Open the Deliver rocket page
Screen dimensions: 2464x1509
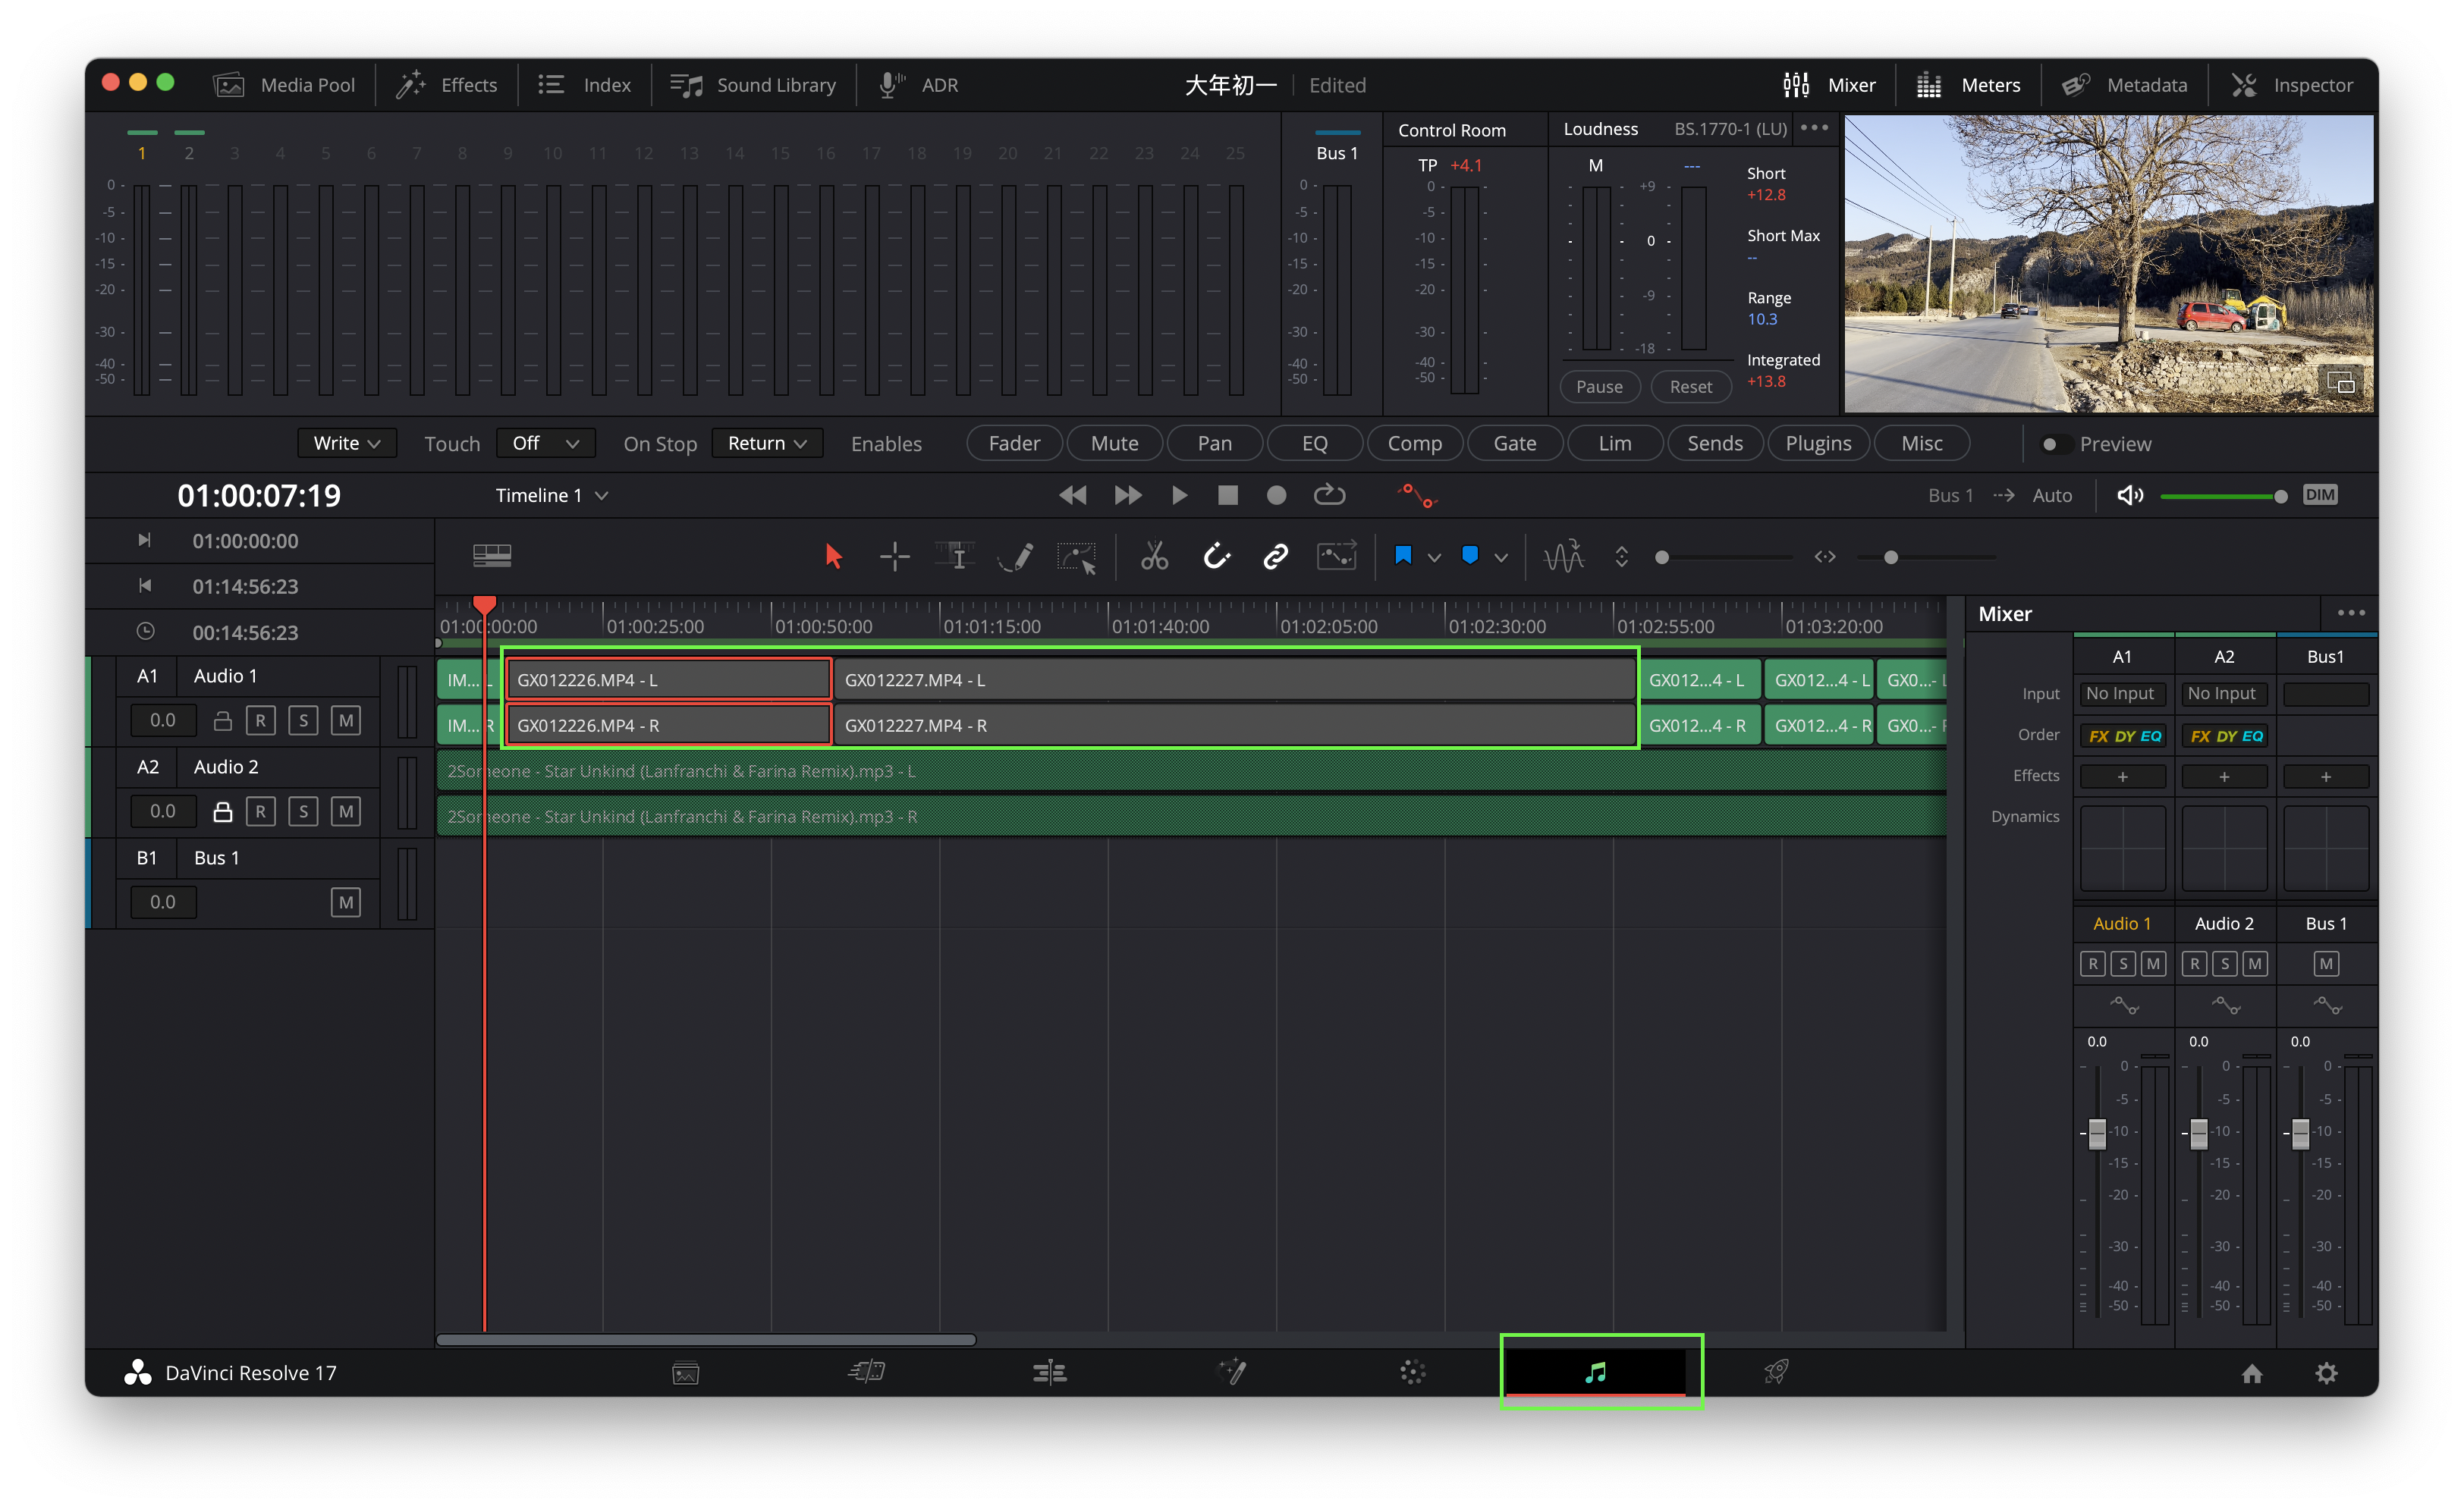[1776, 1372]
